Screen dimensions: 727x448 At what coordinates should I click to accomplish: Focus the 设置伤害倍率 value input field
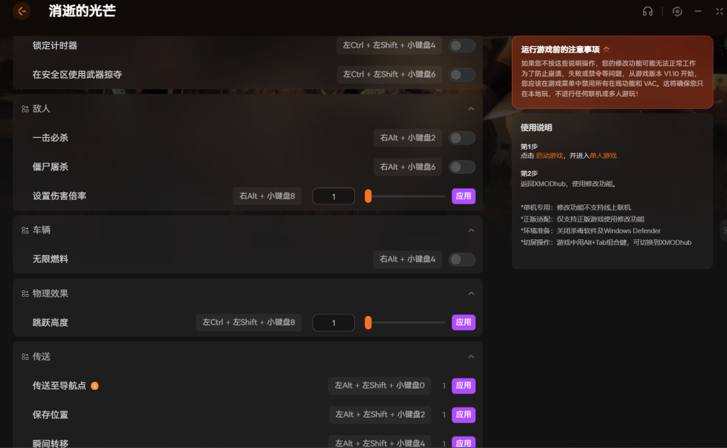(333, 196)
